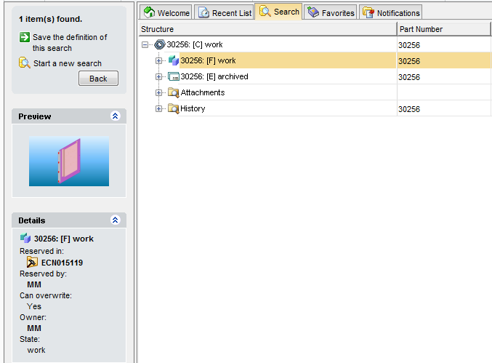
Task: Click the ECN015119 reservation icon
Action: pos(32,262)
